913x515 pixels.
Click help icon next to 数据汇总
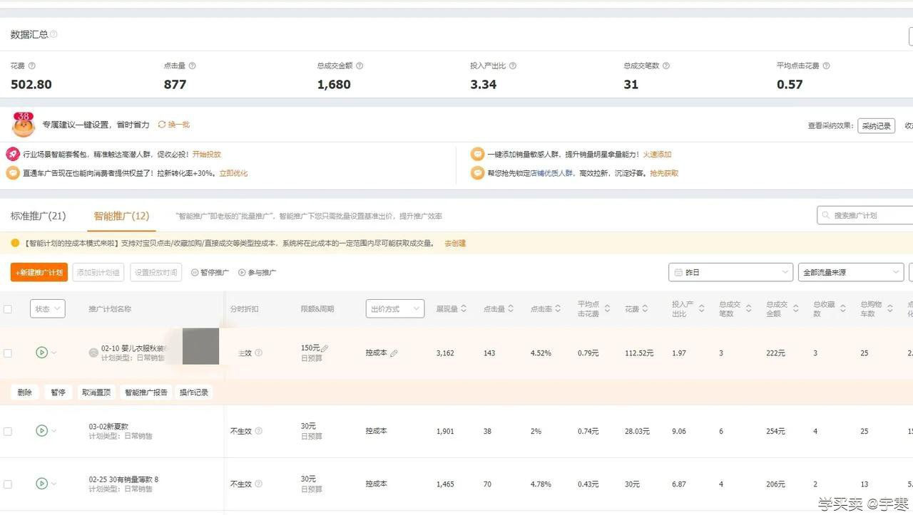pyautogui.click(x=54, y=34)
